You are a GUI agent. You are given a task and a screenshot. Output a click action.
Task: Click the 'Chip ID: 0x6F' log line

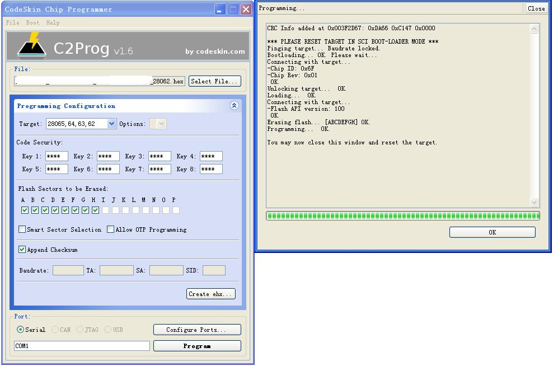[x=290, y=68]
